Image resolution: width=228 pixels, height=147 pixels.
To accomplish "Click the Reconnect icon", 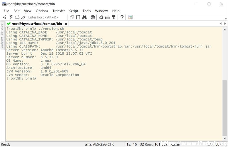I will pos(17,17).
